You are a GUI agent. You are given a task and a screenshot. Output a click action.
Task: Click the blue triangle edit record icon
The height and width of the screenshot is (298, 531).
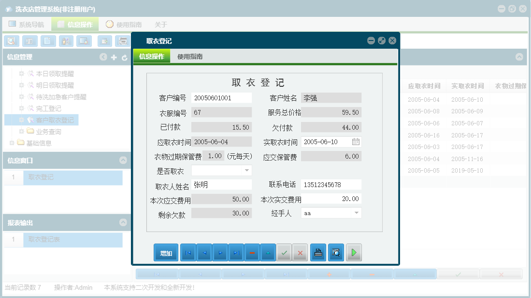pos(268,252)
